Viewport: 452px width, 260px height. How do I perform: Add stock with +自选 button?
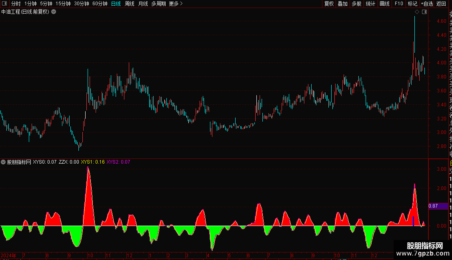[x=427, y=4]
